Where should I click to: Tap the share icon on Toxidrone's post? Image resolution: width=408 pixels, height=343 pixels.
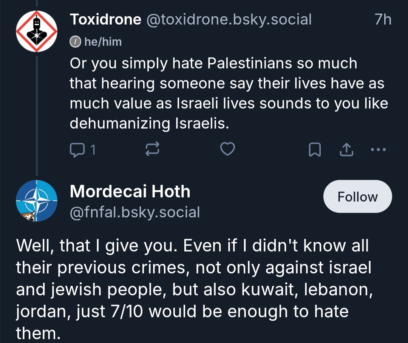(346, 150)
